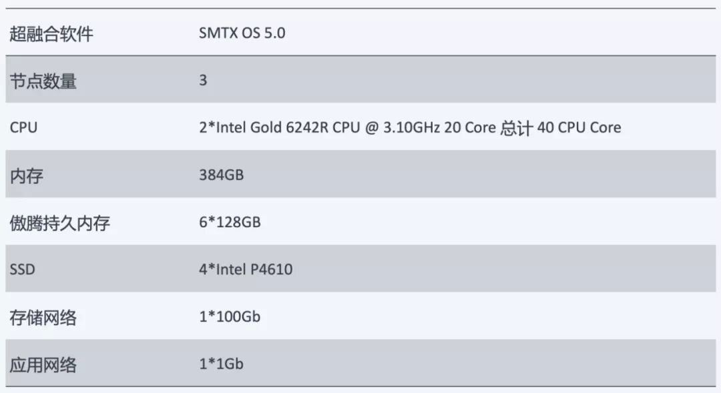Select the SSD row label
Screen dimensions: 721x393
point(22,269)
